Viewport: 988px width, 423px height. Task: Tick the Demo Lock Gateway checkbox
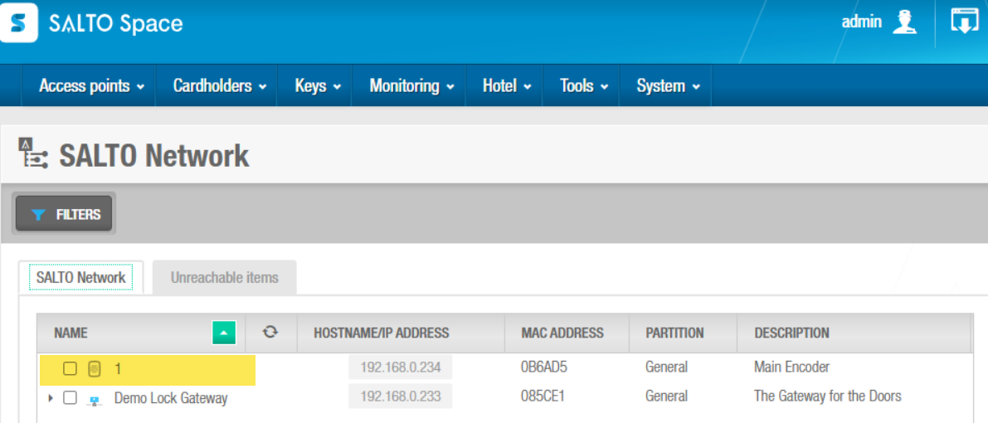point(71,398)
